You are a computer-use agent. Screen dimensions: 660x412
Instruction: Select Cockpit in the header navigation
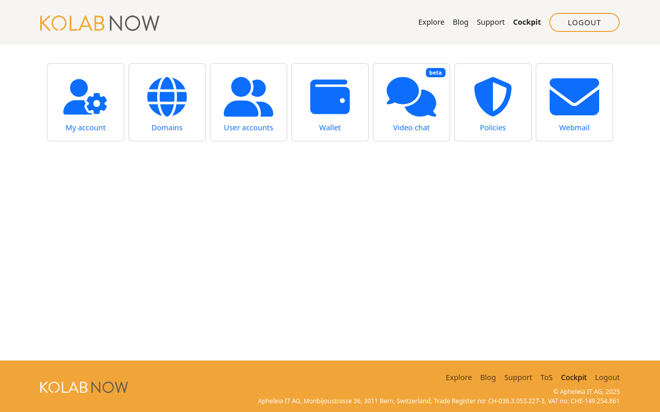(x=526, y=22)
